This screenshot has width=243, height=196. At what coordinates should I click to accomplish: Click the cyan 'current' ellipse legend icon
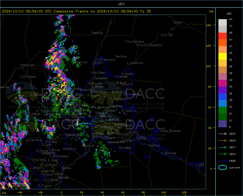click(222, 167)
